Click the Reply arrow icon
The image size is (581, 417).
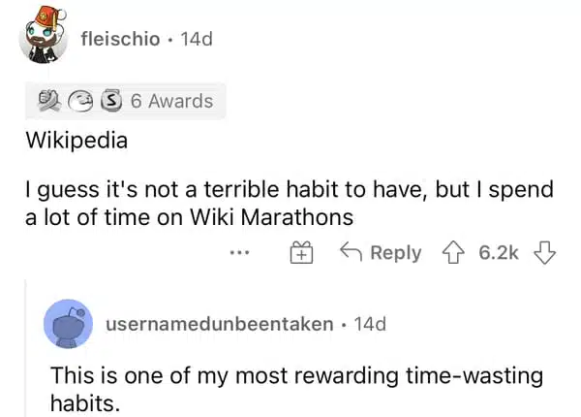[x=351, y=252]
